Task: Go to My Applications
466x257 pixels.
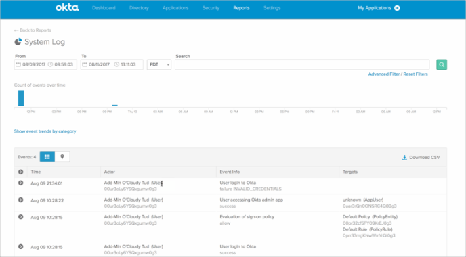Action: point(375,8)
